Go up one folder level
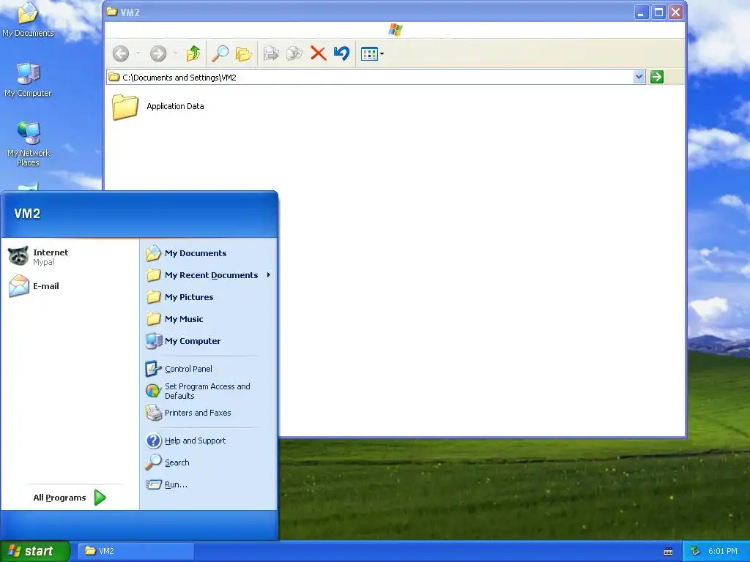Image resolution: width=750 pixels, height=562 pixels. (x=193, y=53)
